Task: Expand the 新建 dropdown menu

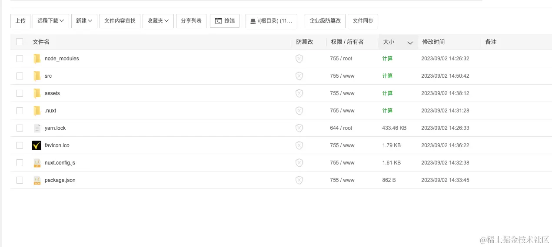Action: [84, 21]
